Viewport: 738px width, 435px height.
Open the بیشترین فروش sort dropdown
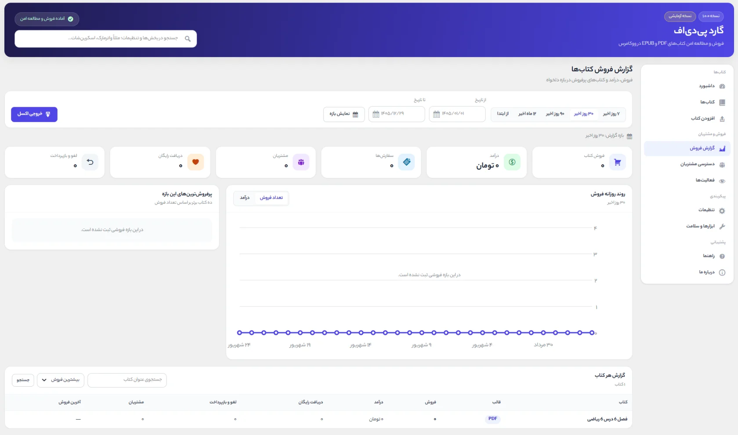tap(61, 380)
